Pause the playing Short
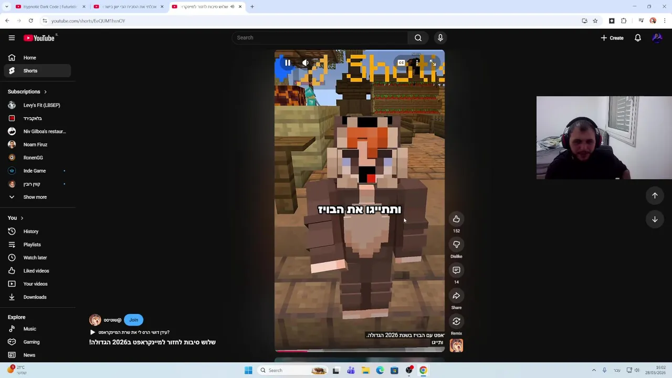The height and width of the screenshot is (378, 672). (287, 63)
